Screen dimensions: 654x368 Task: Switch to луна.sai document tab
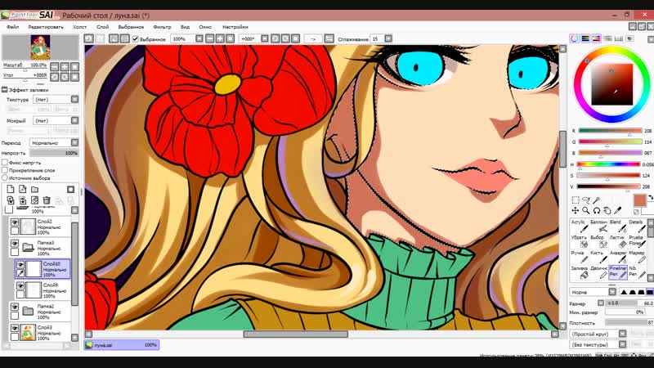click(122, 345)
